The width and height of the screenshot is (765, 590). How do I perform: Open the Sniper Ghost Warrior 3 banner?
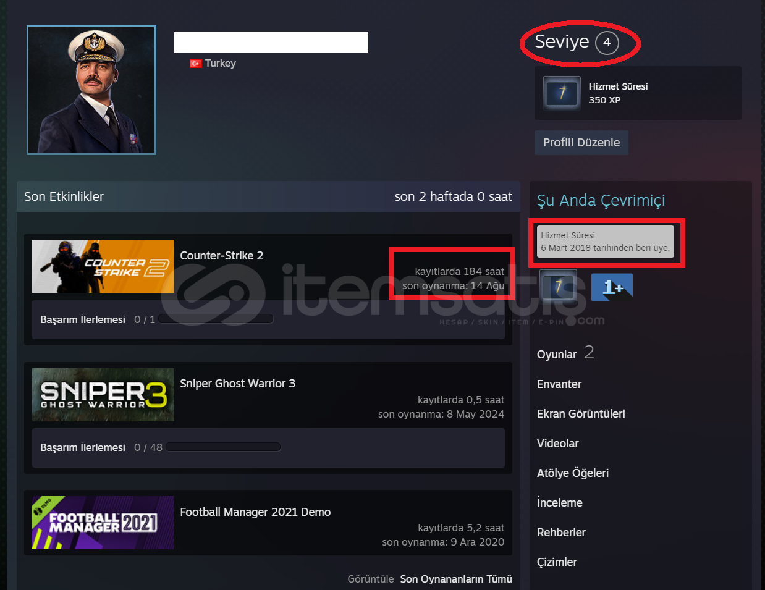(x=103, y=395)
